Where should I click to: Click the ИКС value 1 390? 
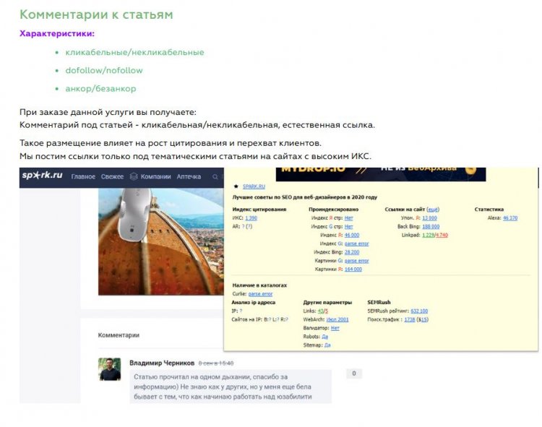pyautogui.click(x=251, y=218)
